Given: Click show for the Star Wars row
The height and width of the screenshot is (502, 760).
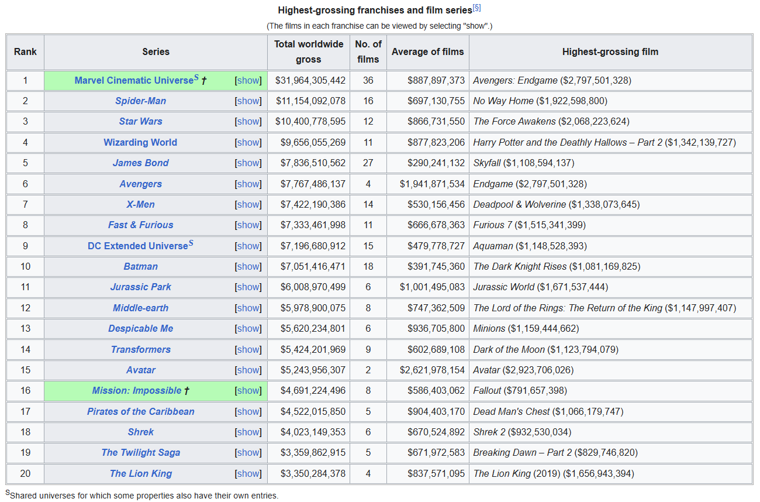Looking at the screenshot, I should point(248,122).
